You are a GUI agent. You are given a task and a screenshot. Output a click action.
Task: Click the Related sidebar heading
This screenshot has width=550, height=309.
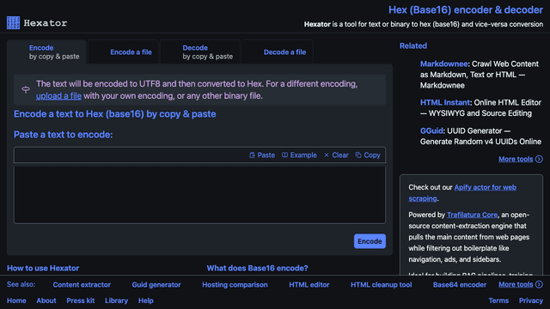tap(412, 45)
